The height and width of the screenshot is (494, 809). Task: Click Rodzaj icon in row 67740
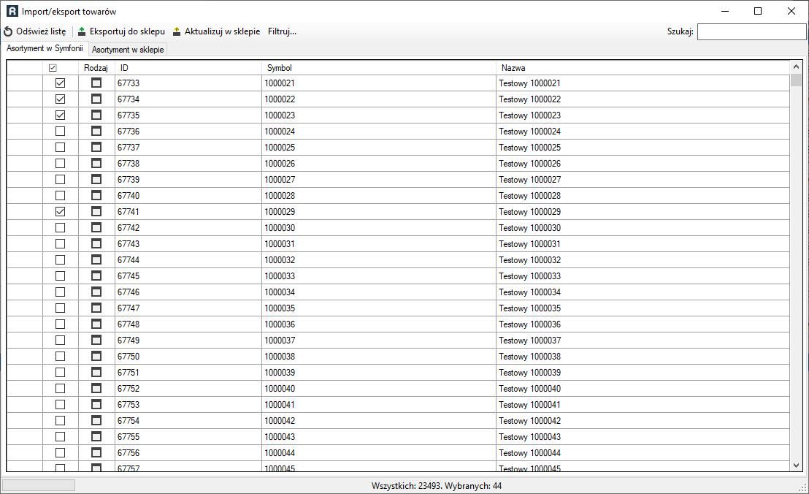(x=96, y=195)
